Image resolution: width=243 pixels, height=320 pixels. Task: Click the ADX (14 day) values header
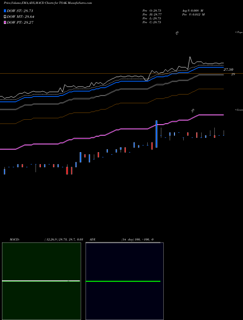click(x=137, y=240)
